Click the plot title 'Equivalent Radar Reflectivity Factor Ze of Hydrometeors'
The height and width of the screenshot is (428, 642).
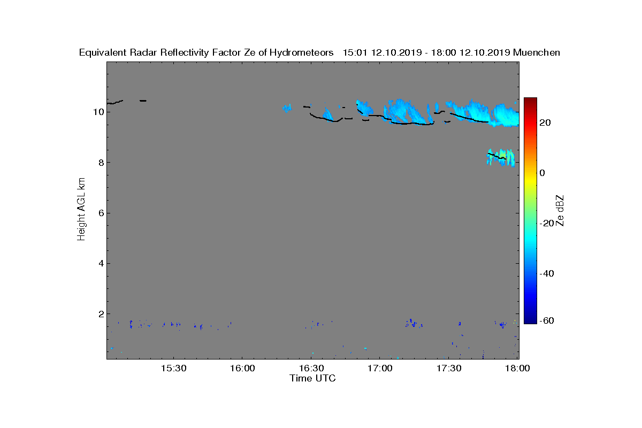click(207, 52)
